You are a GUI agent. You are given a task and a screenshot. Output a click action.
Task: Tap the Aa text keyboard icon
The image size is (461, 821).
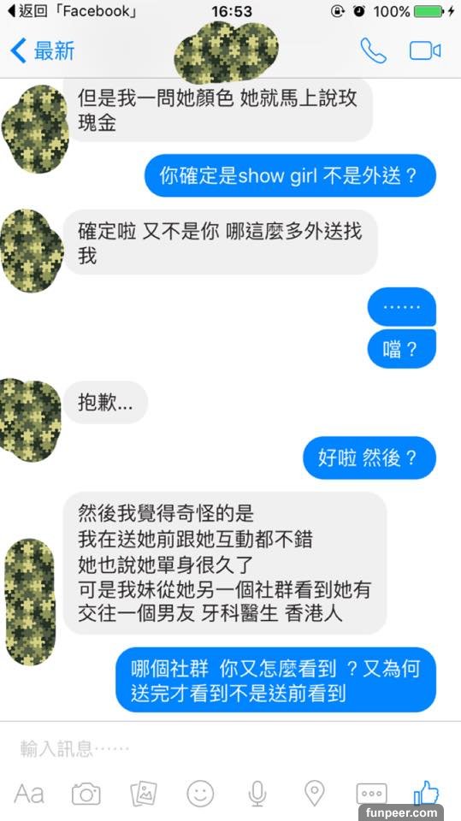(x=29, y=794)
